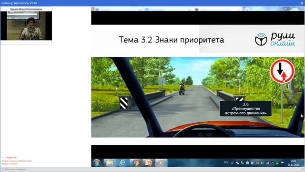Minimize the shared presentation window
The height and width of the screenshot is (172, 305).
click(x=285, y=9)
